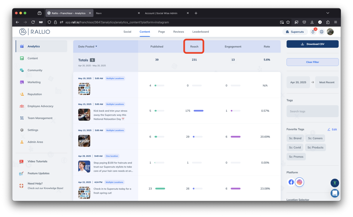Switch to the Social tab
The image size is (353, 217).
pos(127,32)
